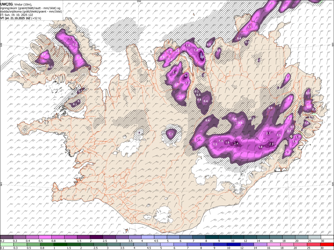The height and width of the screenshot is (250, 334).
Task: Click the white swatch labeled 30 in top legend row
Action: pos(327,237)
